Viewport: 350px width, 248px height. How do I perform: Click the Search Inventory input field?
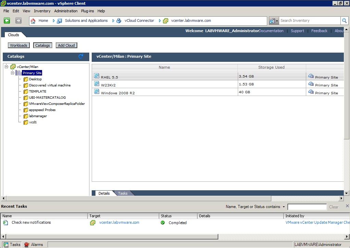tap(310, 20)
